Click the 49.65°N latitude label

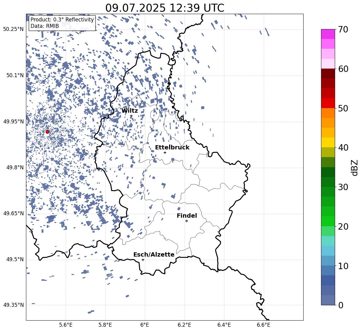point(13,213)
